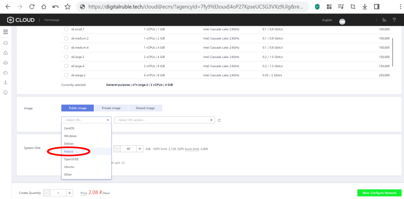Click the currently selected flavor summary text
Image resolution: width=404 pixels, height=199 pixels.
[x=139, y=85]
